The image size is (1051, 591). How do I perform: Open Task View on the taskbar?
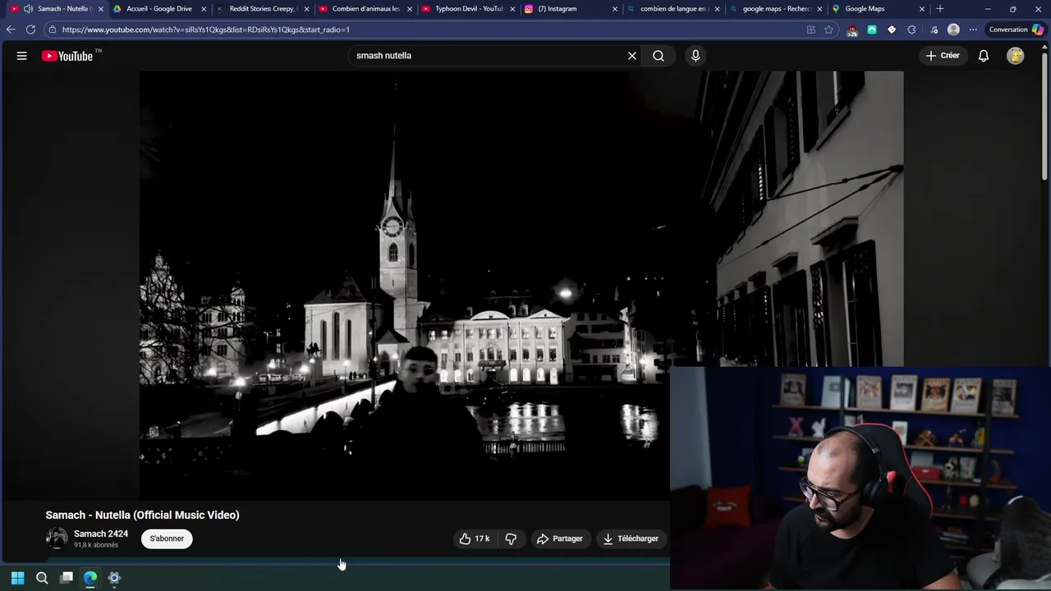pyautogui.click(x=67, y=578)
